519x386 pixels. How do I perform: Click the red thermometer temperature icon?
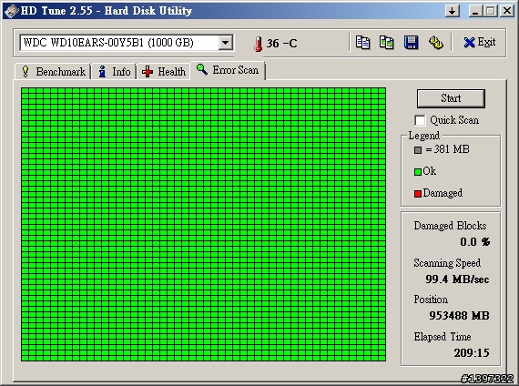coord(259,44)
